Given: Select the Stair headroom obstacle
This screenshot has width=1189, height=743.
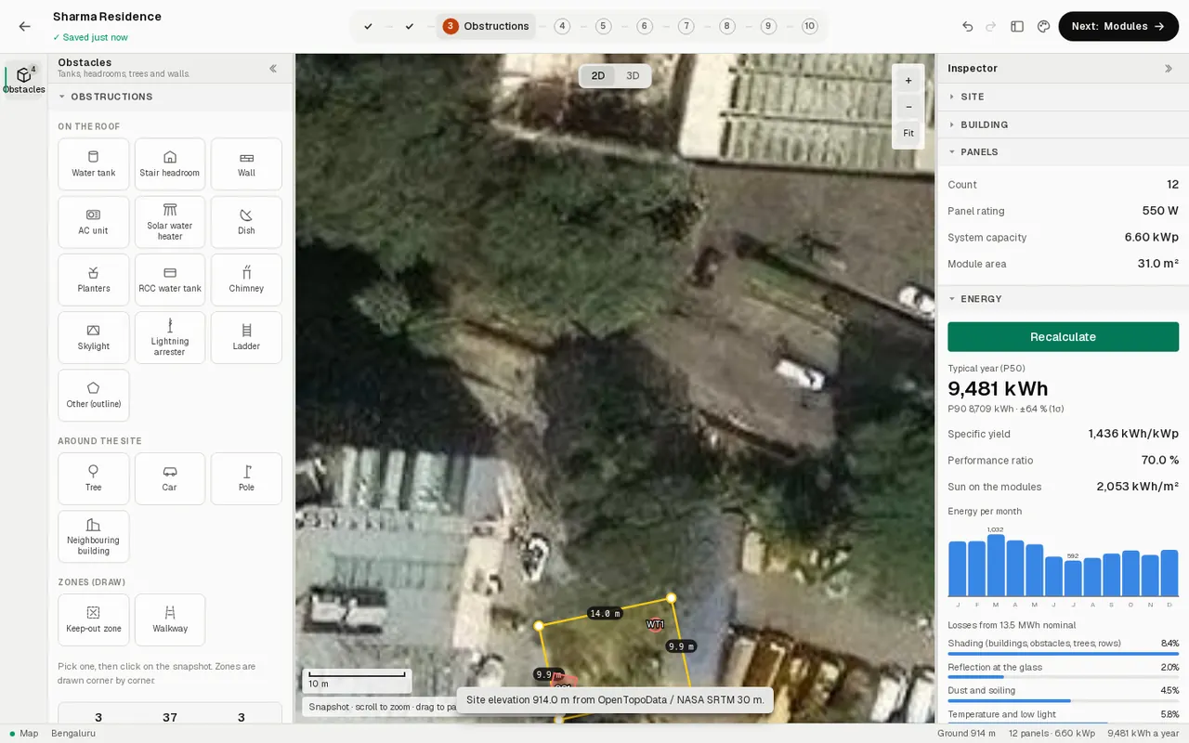Looking at the screenshot, I should [x=170, y=164].
